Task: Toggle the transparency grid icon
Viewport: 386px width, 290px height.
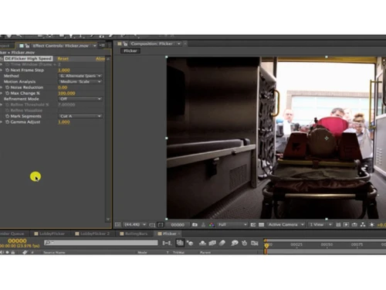Action: pos(262,225)
